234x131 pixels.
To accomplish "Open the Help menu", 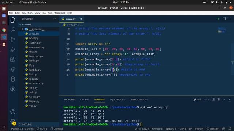I will point(69,13).
